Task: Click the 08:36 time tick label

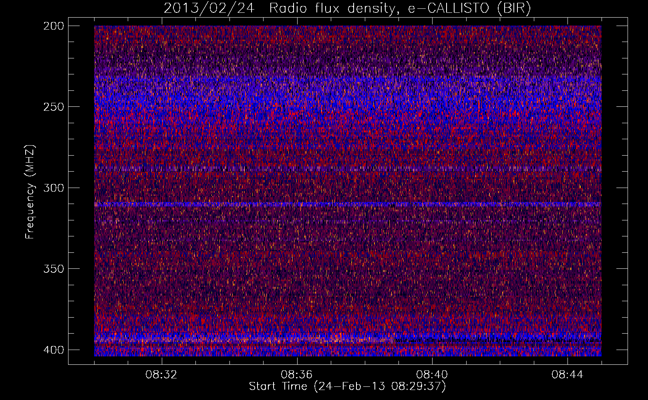Action: 297,375
